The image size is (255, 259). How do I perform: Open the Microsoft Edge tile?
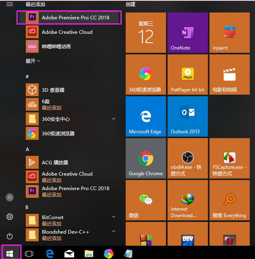pos(146,116)
